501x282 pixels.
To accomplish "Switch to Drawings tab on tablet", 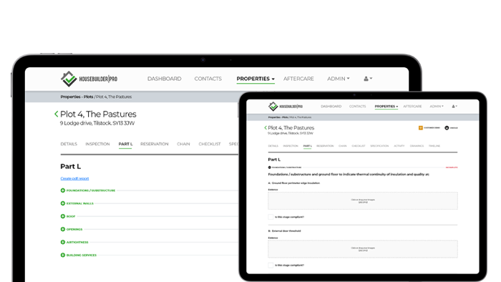I will pyautogui.click(x=417, y=146).
